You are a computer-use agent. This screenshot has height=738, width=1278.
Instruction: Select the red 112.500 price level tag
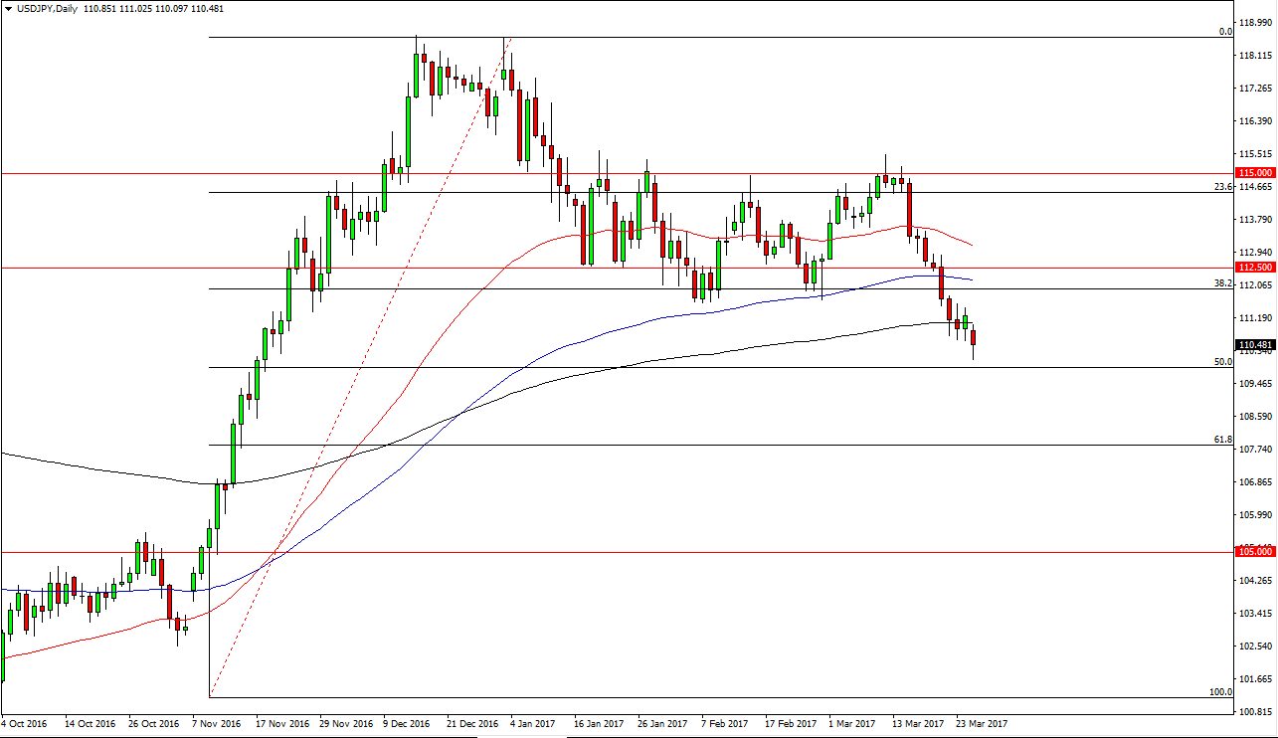tap(1254, 268)
